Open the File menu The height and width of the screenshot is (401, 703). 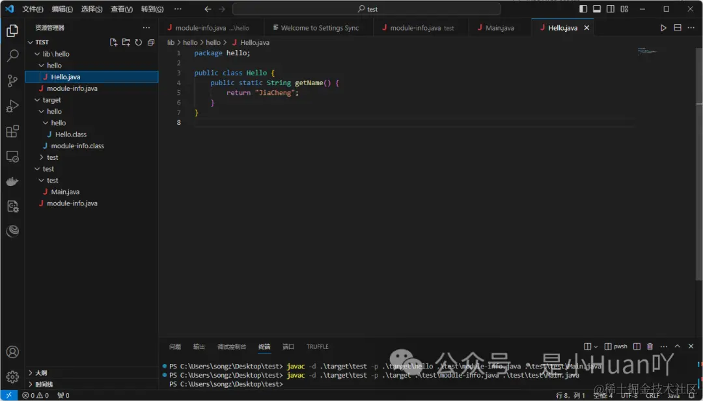(33, 9)
